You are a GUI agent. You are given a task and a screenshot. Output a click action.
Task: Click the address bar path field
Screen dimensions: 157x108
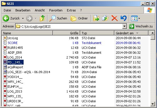coord(69,27)
